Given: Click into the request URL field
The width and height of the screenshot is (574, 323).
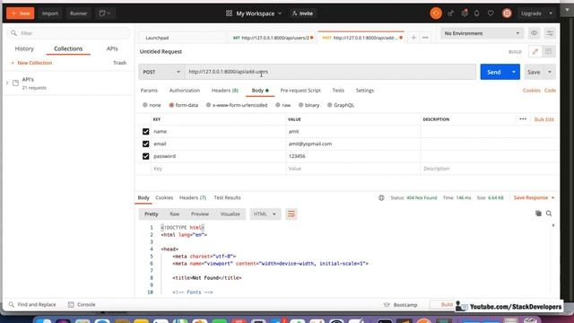Looking at the screenshot, I should coord(330,72).
